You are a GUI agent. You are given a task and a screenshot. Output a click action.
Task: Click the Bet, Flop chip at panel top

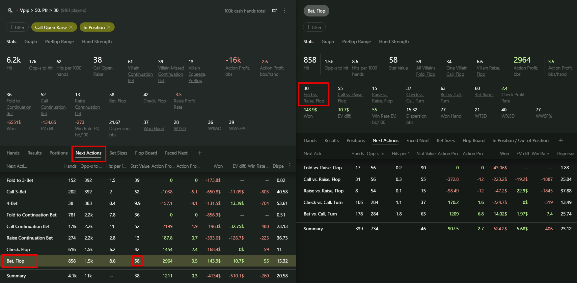coord(316,11)
